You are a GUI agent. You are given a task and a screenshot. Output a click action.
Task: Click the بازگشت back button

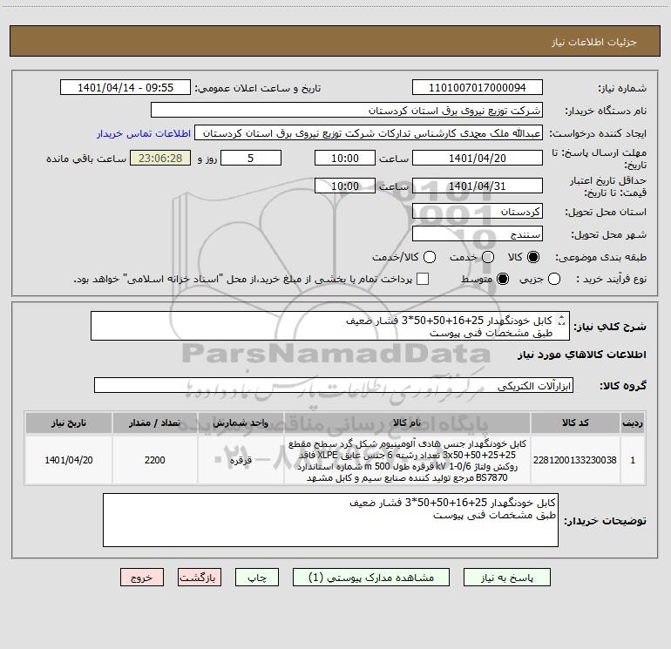[200, 578]
